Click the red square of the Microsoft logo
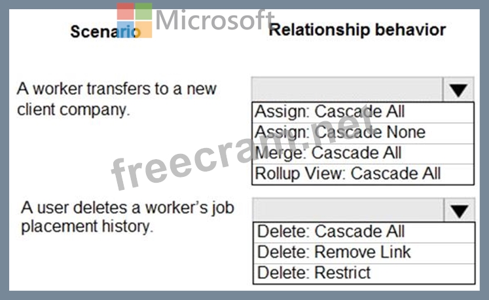 [126, 12]
